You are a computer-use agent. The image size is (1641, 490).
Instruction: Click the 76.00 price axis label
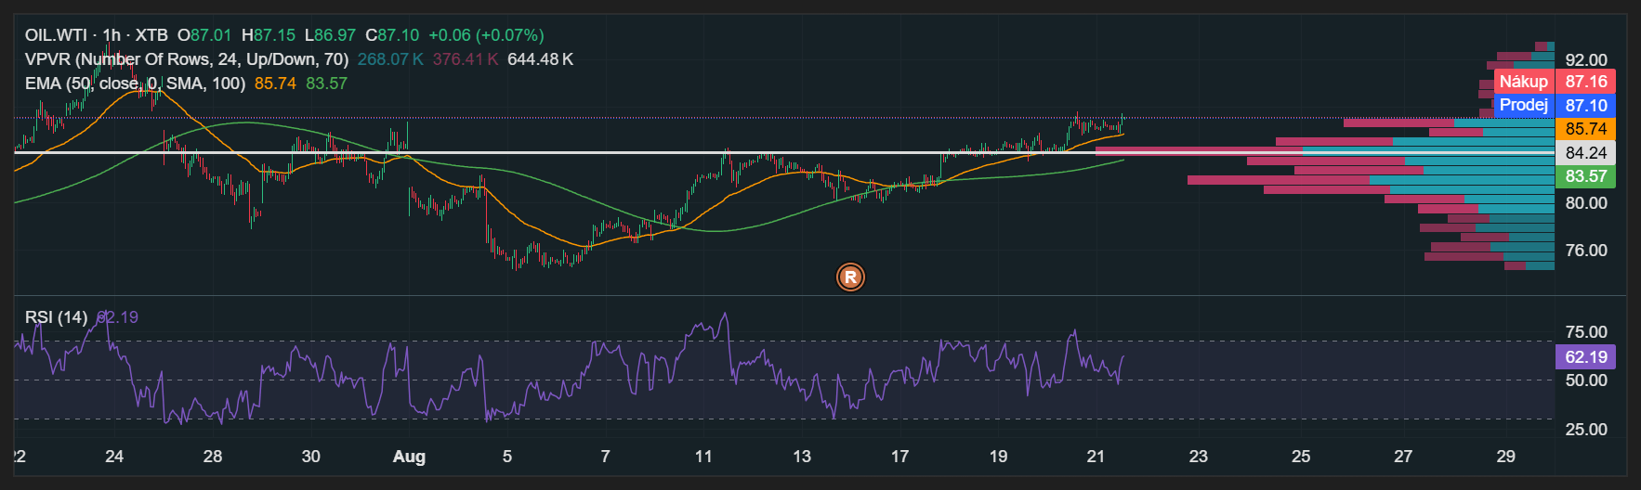[1586, 251]
